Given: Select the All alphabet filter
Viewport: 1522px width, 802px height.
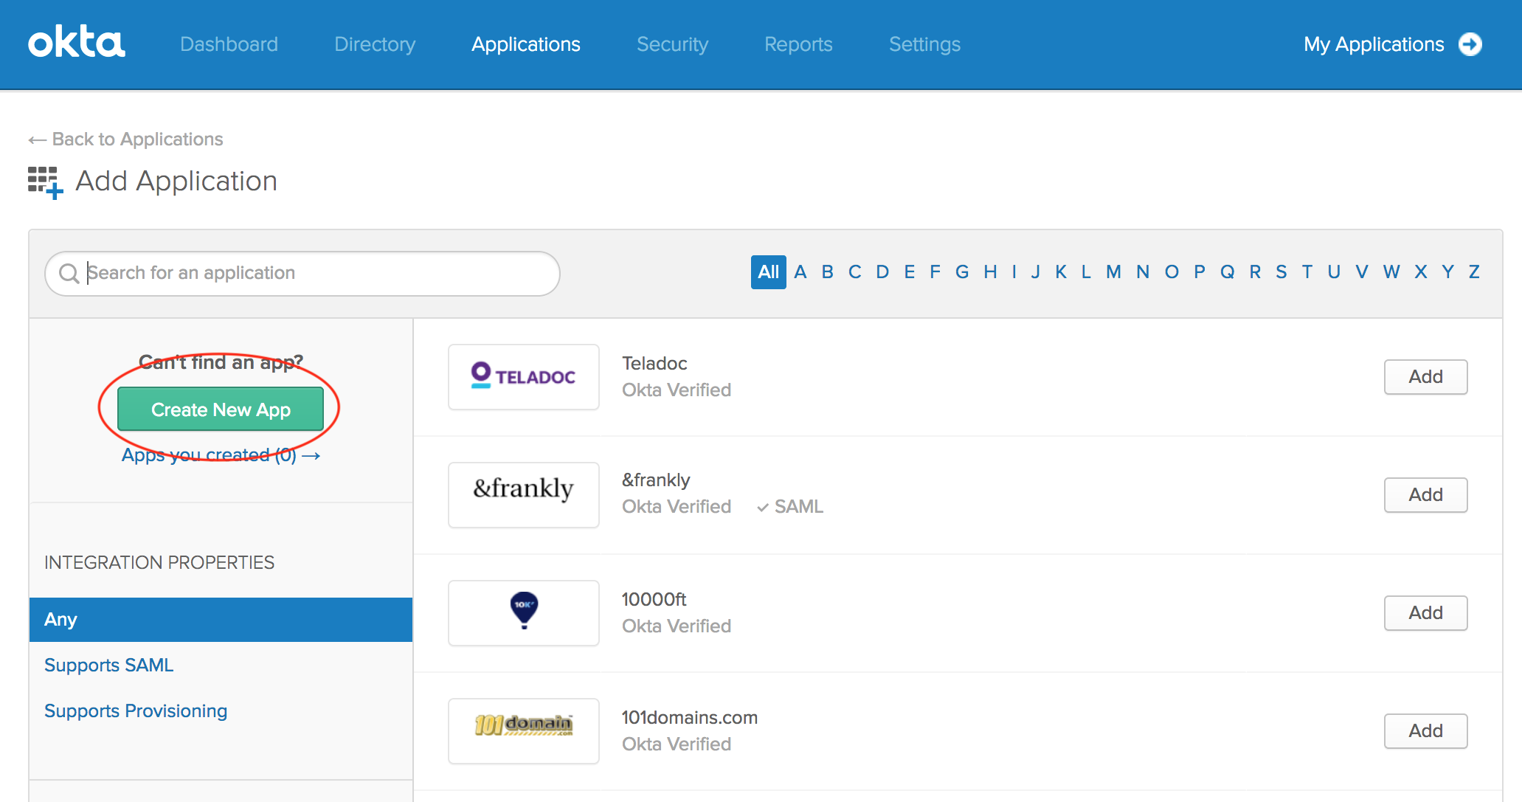Looking at the screenshot, I should tap(769, 272).
